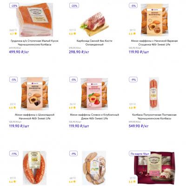Open mini-muffins with condensed milk title link
This screenshot has width=186, height=186.
[154, 43]
